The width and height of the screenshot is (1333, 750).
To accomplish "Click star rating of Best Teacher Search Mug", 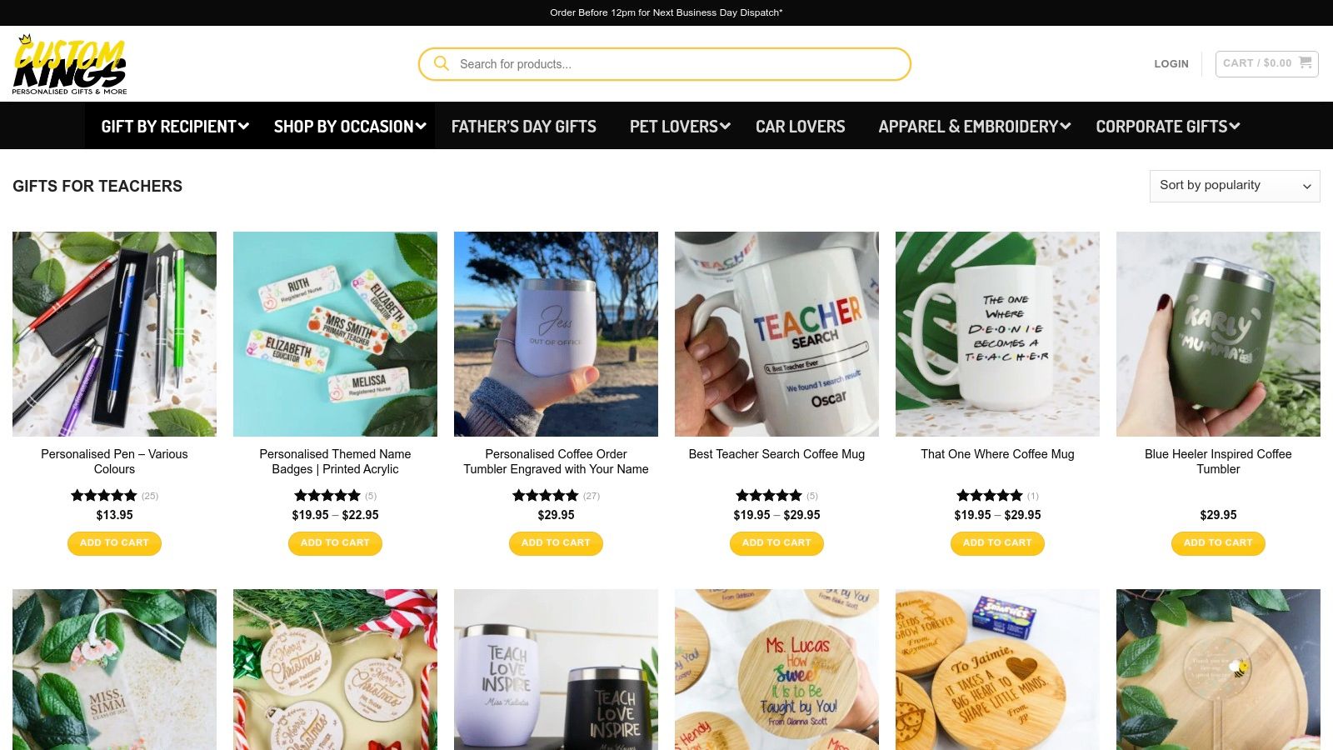I will (769, 495).
